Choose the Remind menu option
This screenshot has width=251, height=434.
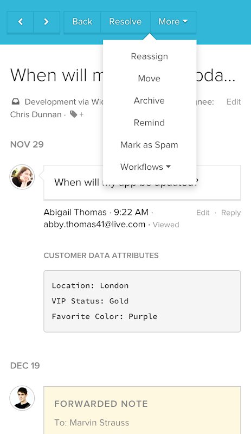pos(149,123)
